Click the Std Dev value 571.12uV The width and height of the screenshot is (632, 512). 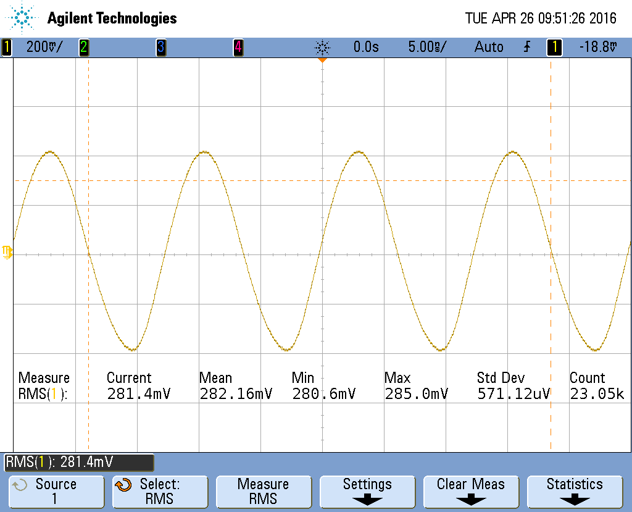pos(513,393)
